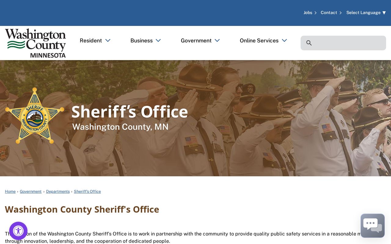Open the Contact page link

[329, 13]
